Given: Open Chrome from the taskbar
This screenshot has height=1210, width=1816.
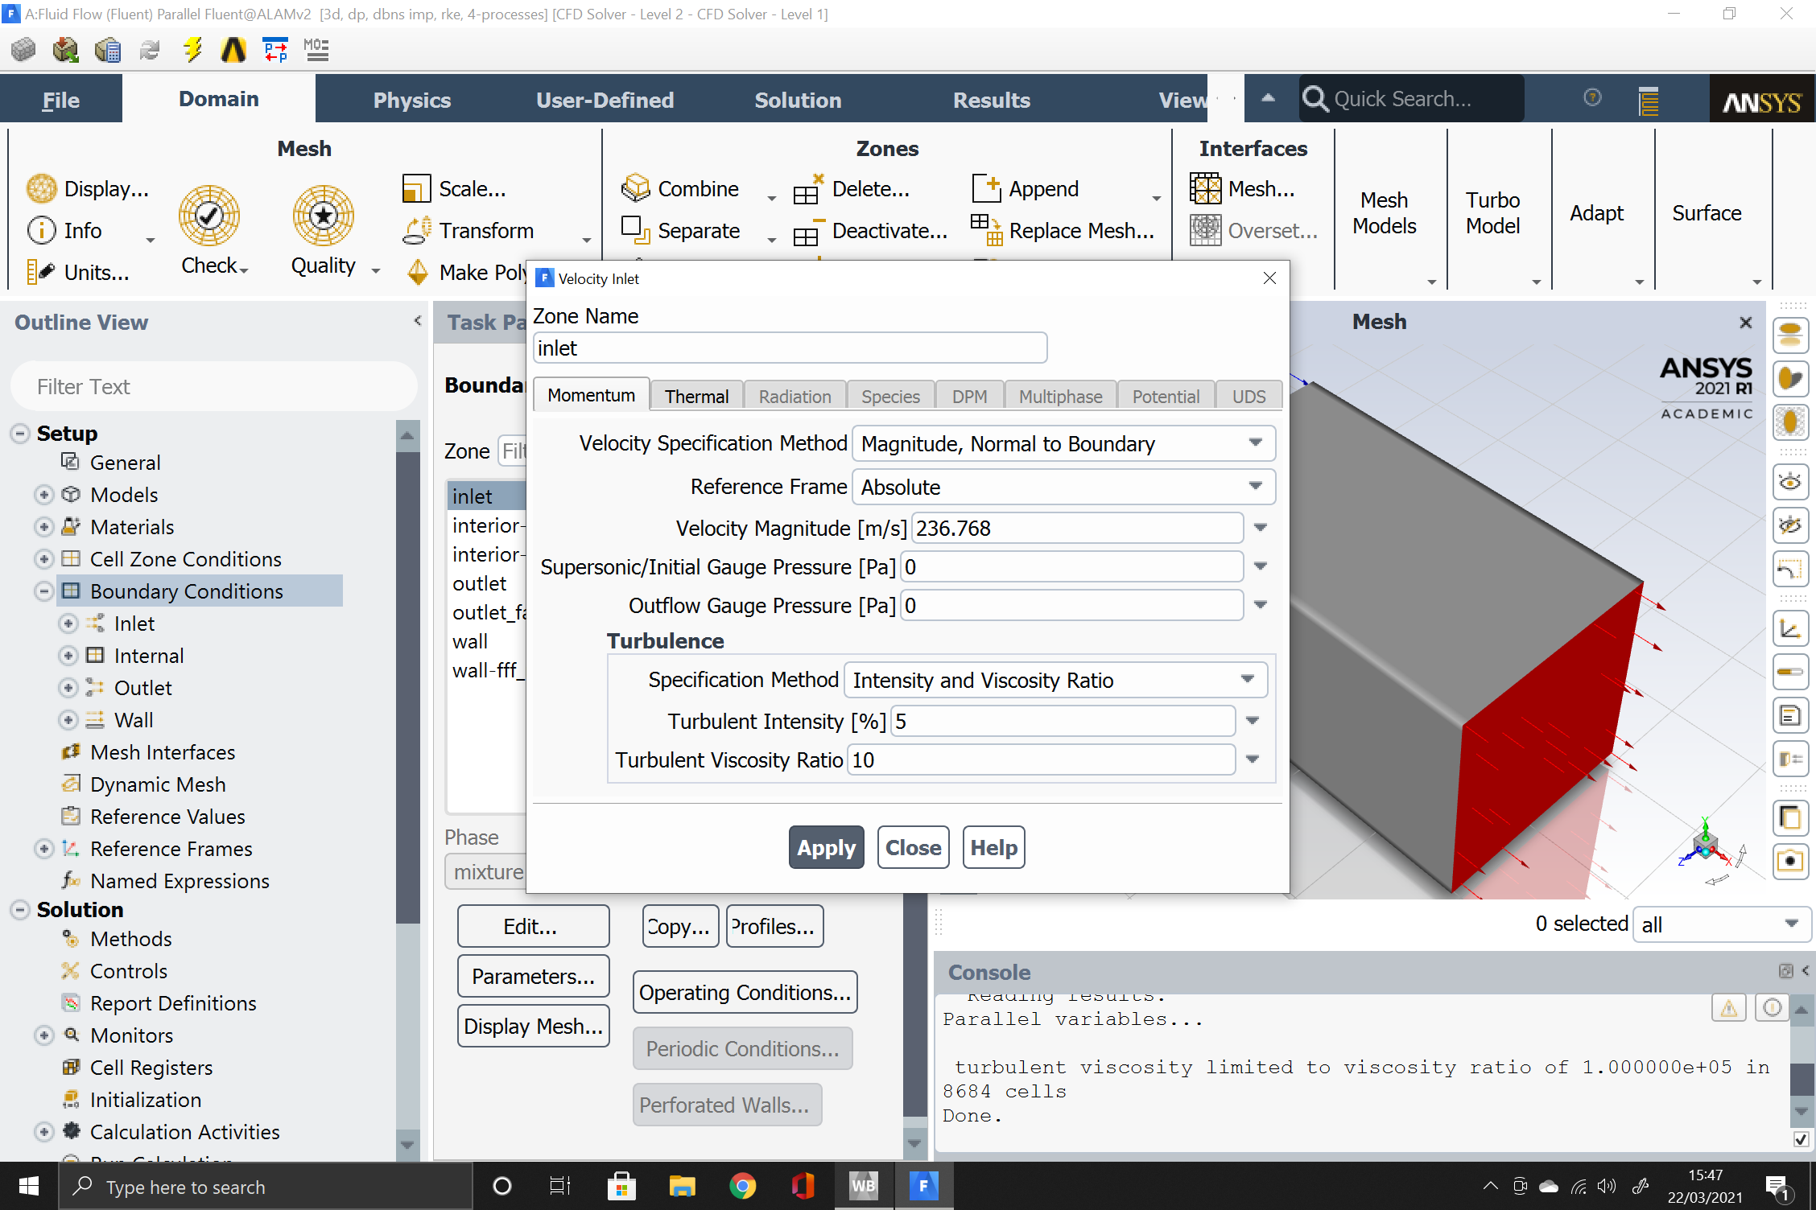Looking at the screenshot, I should click(742, 1186).
